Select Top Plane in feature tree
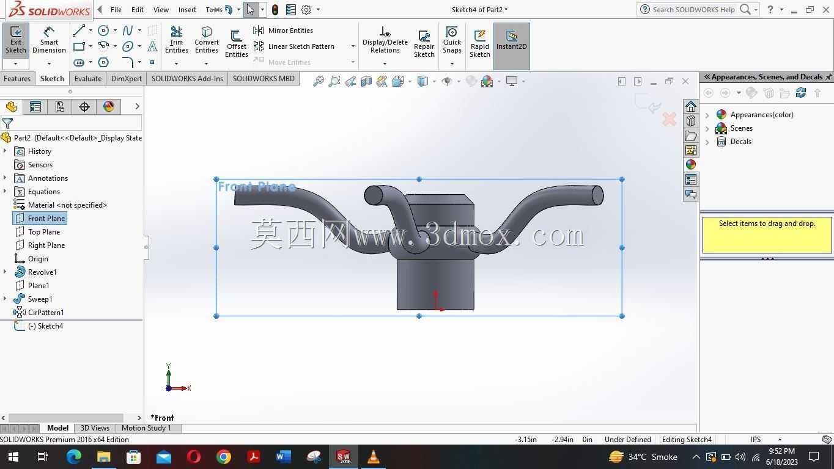This screenshot has height=469, width=834. [x=44, y=232]
